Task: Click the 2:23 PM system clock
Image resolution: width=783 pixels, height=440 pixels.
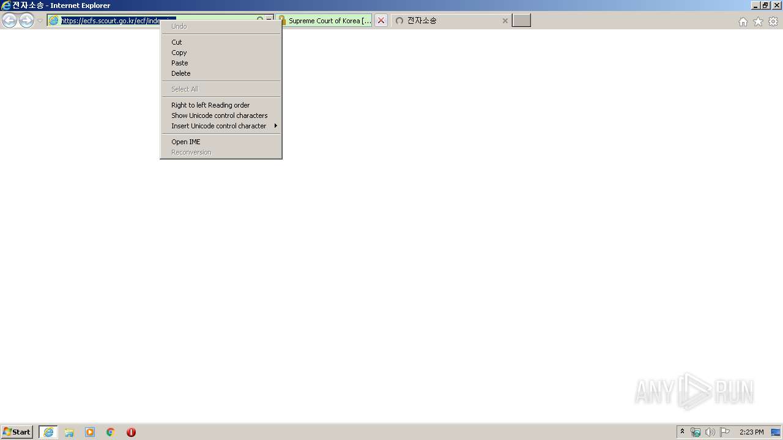Action: [751, 432]
